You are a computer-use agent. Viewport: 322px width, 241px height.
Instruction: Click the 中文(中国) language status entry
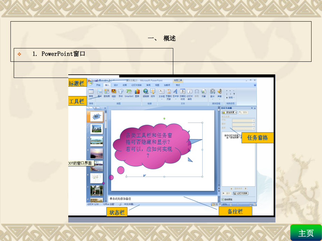coord(129,204)
